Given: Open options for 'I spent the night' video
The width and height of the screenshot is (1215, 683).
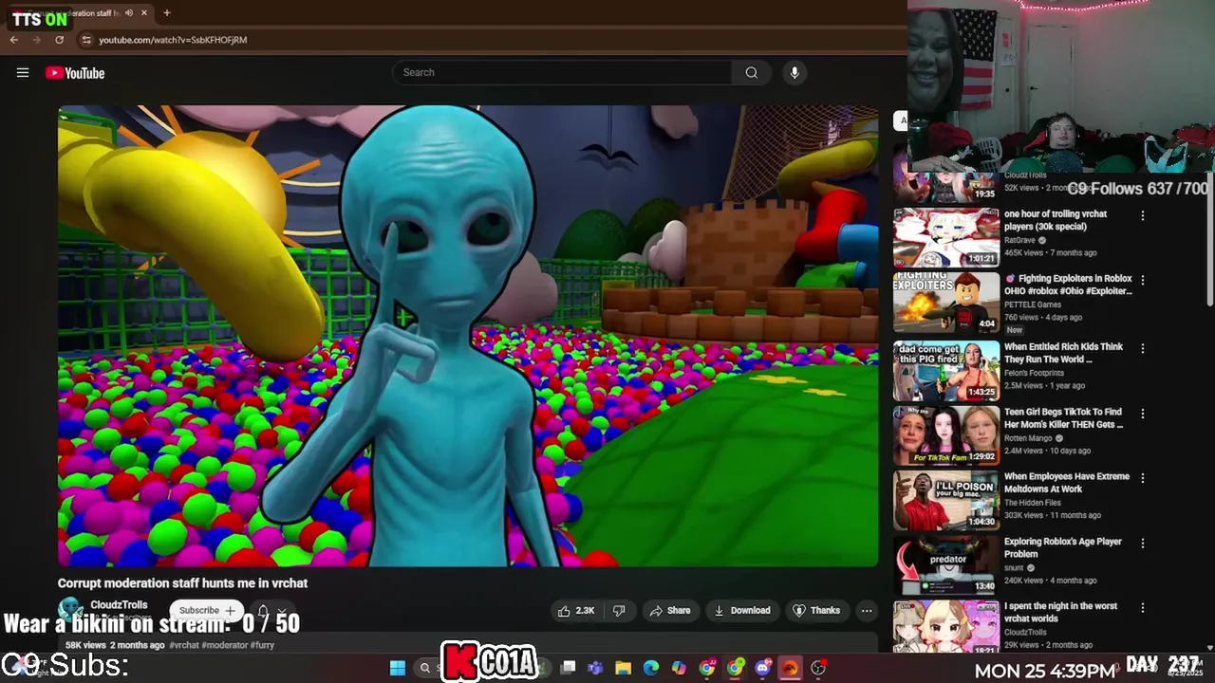Looking at the screenshot, I should (1143, 608).
